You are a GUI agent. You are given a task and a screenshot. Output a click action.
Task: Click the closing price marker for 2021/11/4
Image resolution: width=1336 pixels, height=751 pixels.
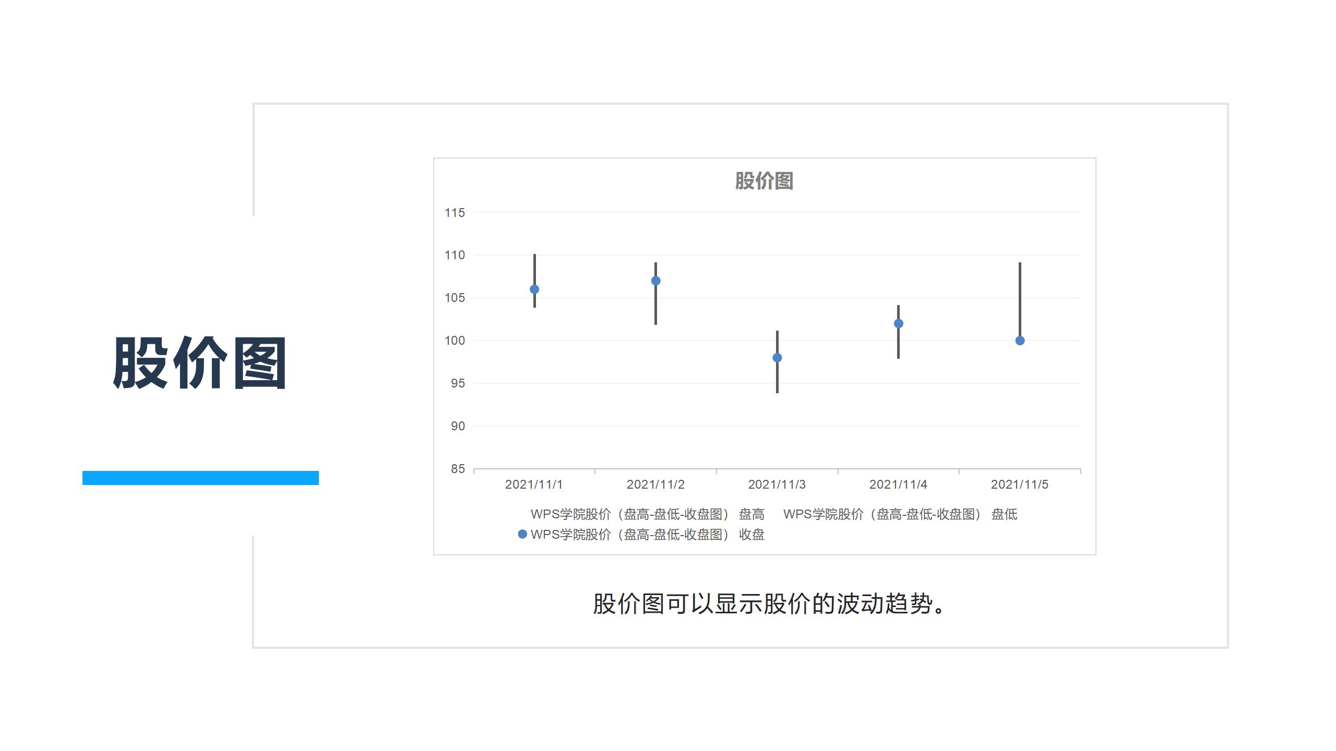[899, 323]
